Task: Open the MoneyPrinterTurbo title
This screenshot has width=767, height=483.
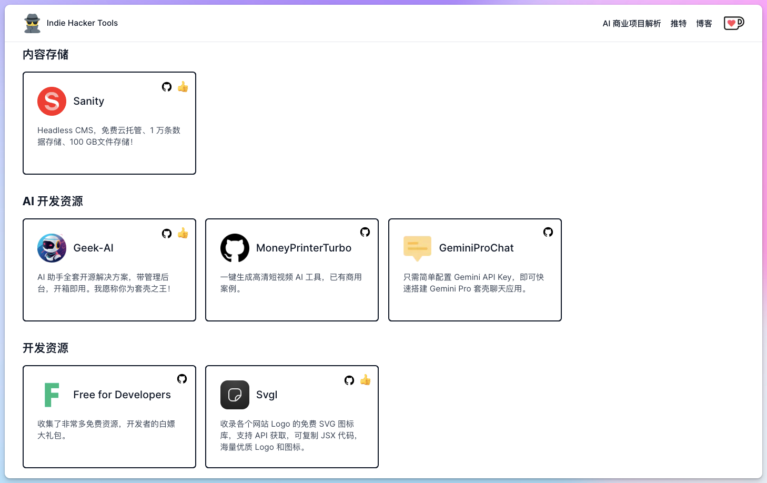Action: click(304, 248)
